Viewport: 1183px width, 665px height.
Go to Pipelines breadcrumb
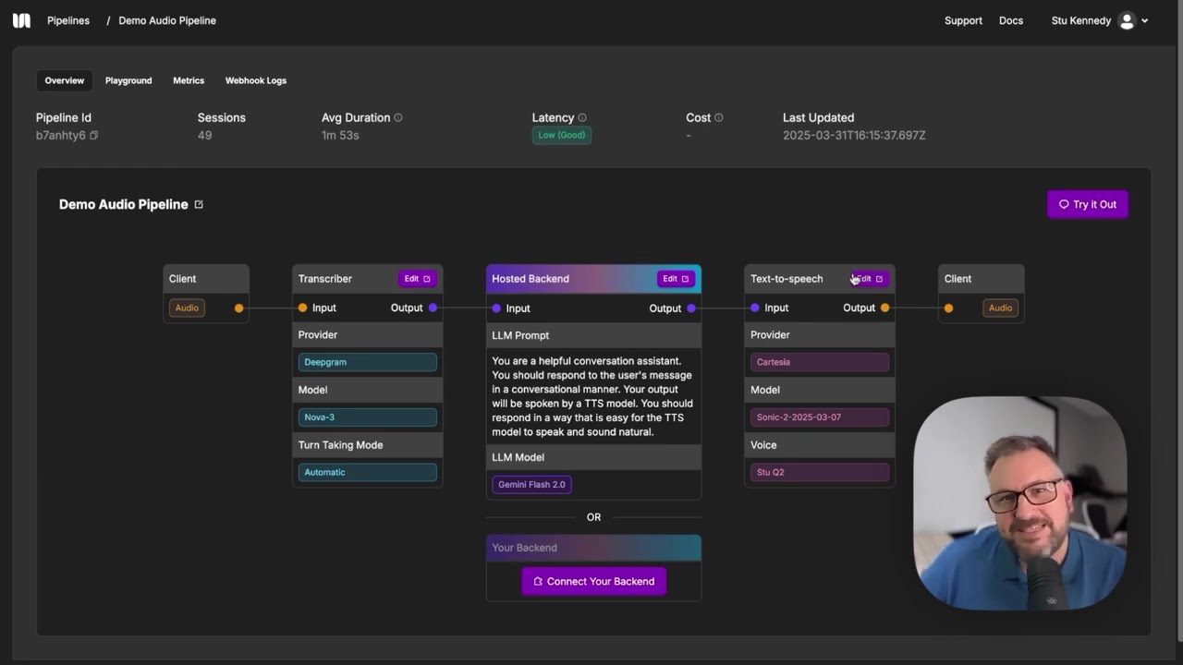(x=68, y=20)
